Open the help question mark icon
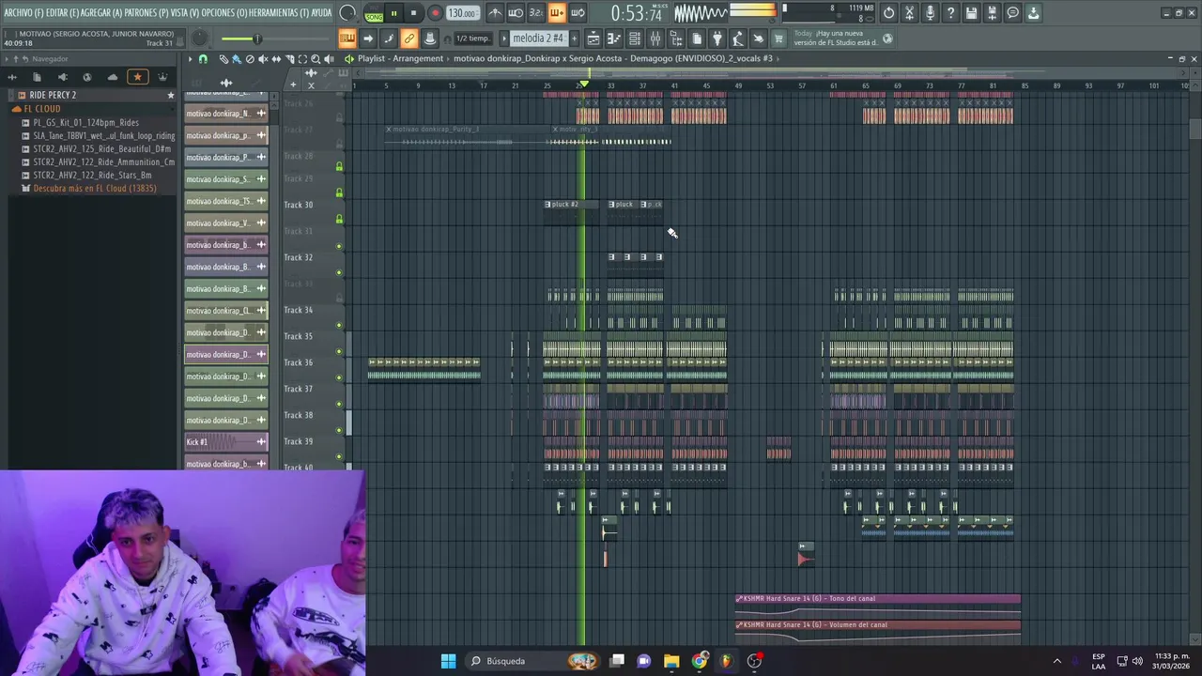The image size is (1202, 676). (x=951, y=13)
